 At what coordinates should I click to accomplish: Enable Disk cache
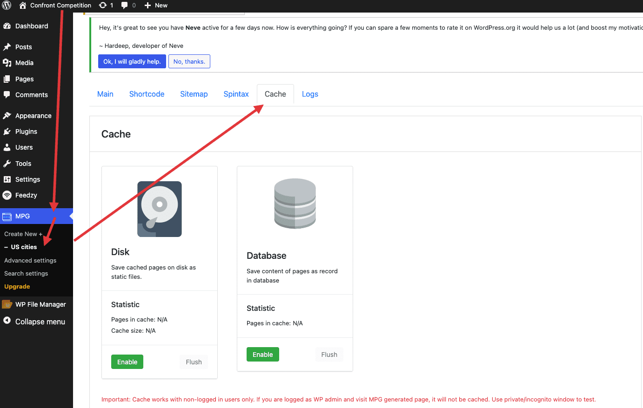127,362
